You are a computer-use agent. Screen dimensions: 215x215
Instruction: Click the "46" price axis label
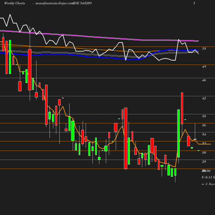point(204,80)
